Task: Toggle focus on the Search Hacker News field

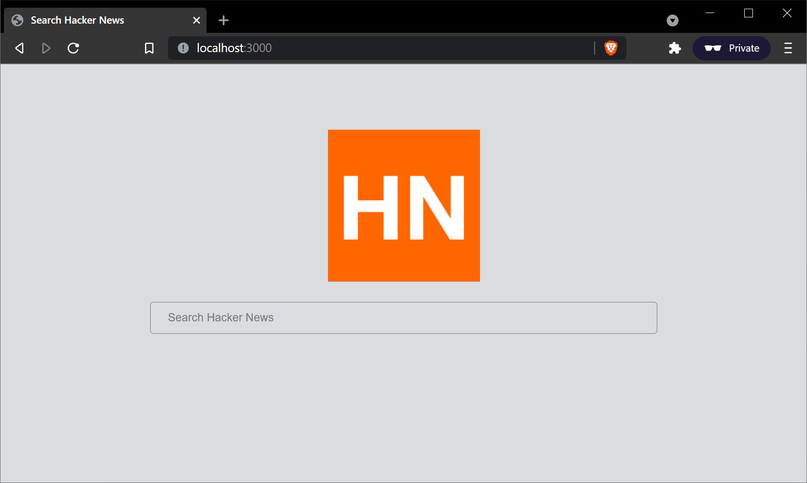Action: tap(403, 317)
